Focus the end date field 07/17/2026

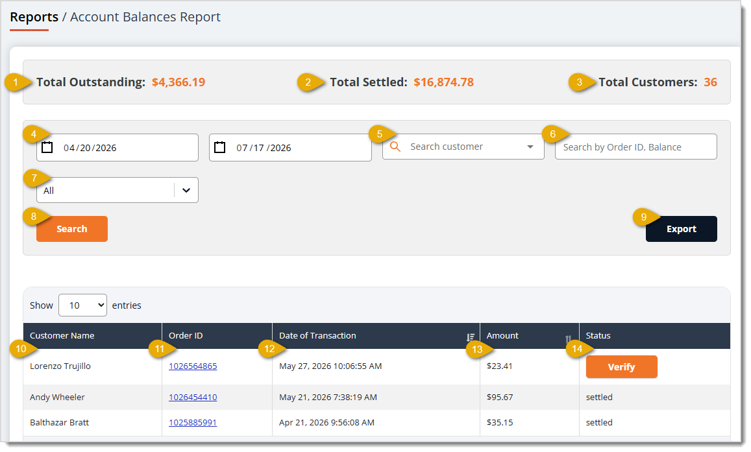290,147
